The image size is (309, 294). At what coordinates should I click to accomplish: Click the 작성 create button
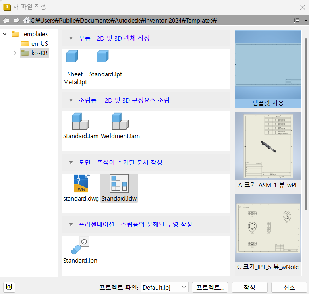point(249,287)
